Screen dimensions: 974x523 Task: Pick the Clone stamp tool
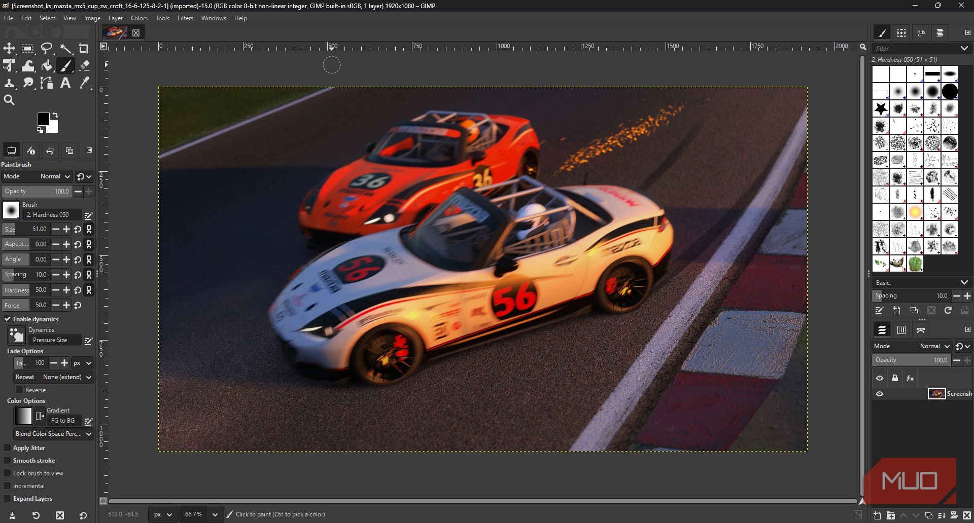click(x=9, y=83)
